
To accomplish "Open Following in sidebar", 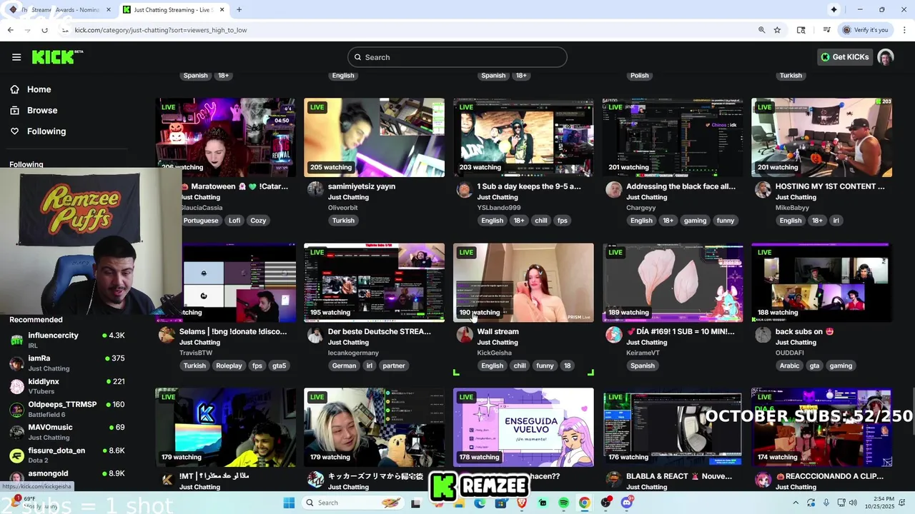I will 46,131.
